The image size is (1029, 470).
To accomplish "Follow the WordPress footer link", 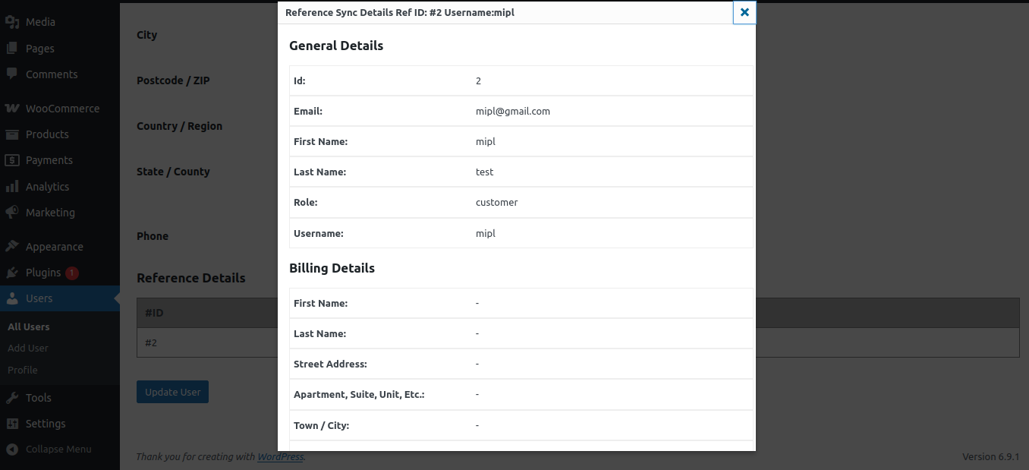I will point(280,457).
